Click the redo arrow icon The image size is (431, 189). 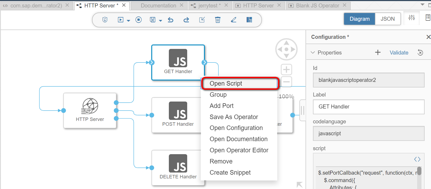[x=186, y=20]
